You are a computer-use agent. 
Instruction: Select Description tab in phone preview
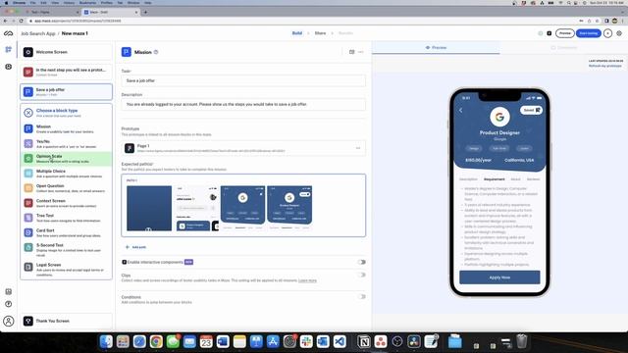coord(468,179)
